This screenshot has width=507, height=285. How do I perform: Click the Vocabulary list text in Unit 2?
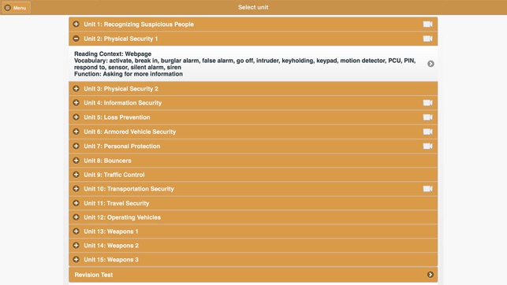click(x=244, y=64)
